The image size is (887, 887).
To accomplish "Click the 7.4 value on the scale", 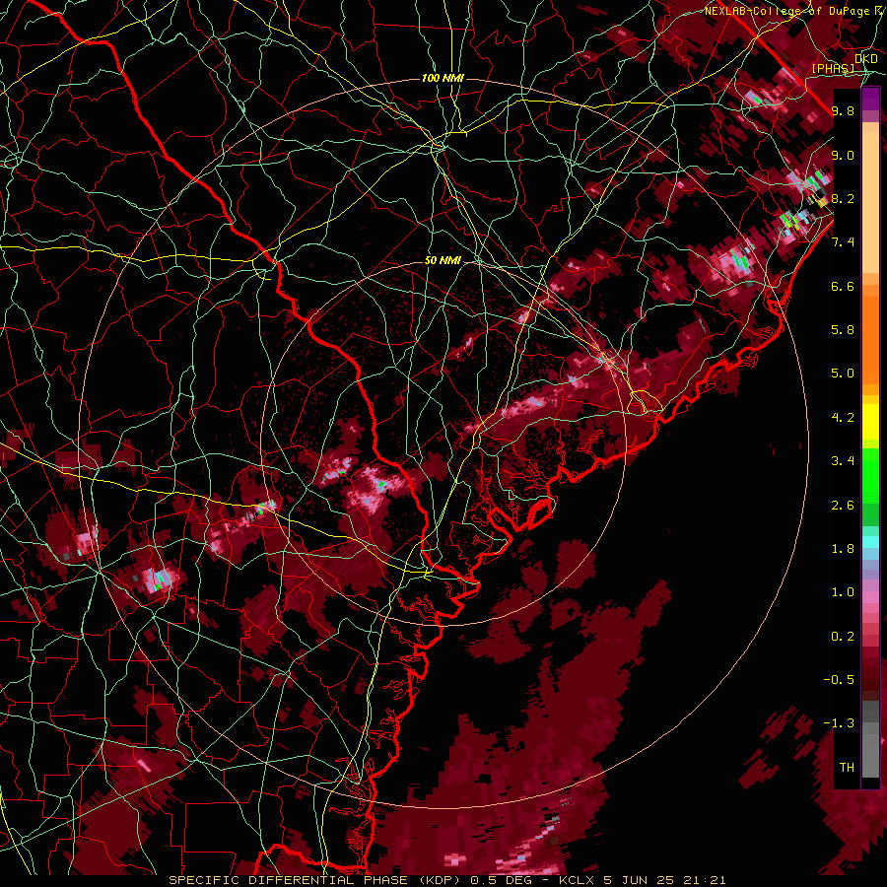I will 843,242.
